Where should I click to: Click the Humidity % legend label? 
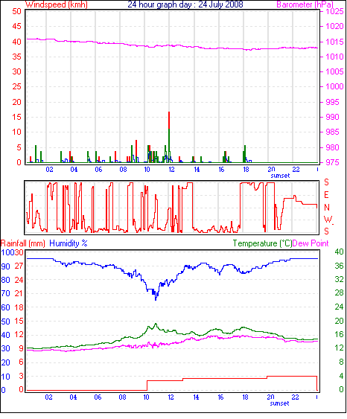tap(69, 243)
